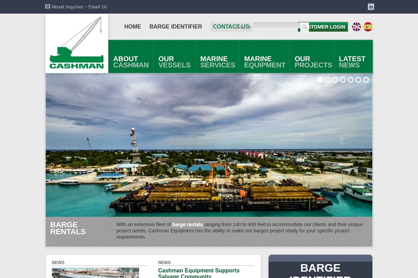Select the first slideshow dot
Viewport: 418px width, 278px height.
320,80
